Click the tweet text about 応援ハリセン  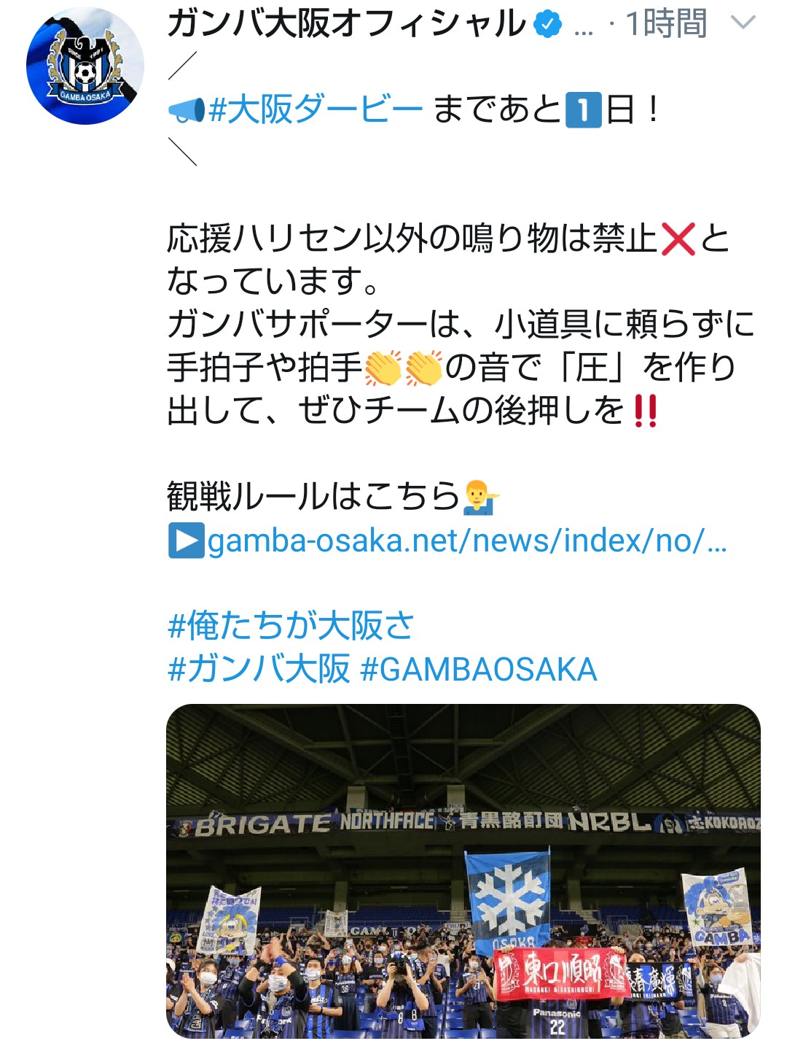(x=461, y=325)
